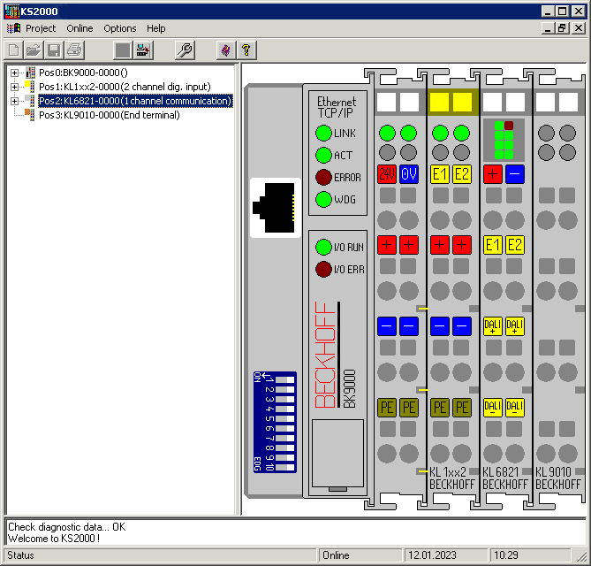Open the Online menu
This screenshot has height=566, width=591.
pos(80,28)
